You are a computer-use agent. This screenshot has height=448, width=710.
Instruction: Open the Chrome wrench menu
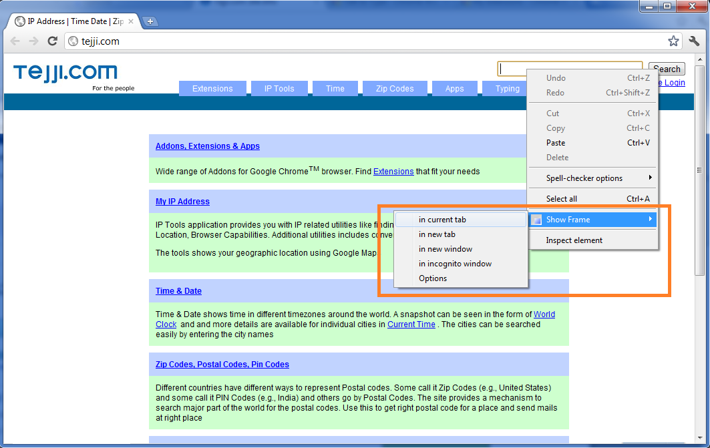694,41
